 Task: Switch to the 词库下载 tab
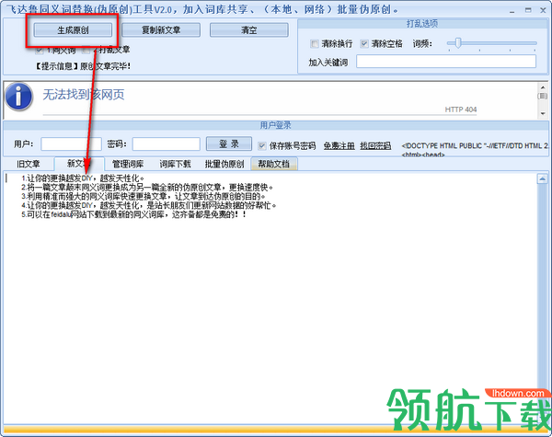click(175, 164)
